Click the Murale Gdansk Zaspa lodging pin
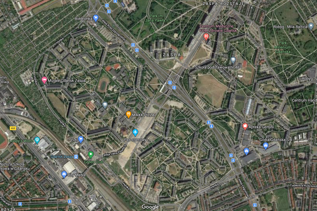Image resolution: width=317 pixels, height=211 pixels. tap(44, 80)
